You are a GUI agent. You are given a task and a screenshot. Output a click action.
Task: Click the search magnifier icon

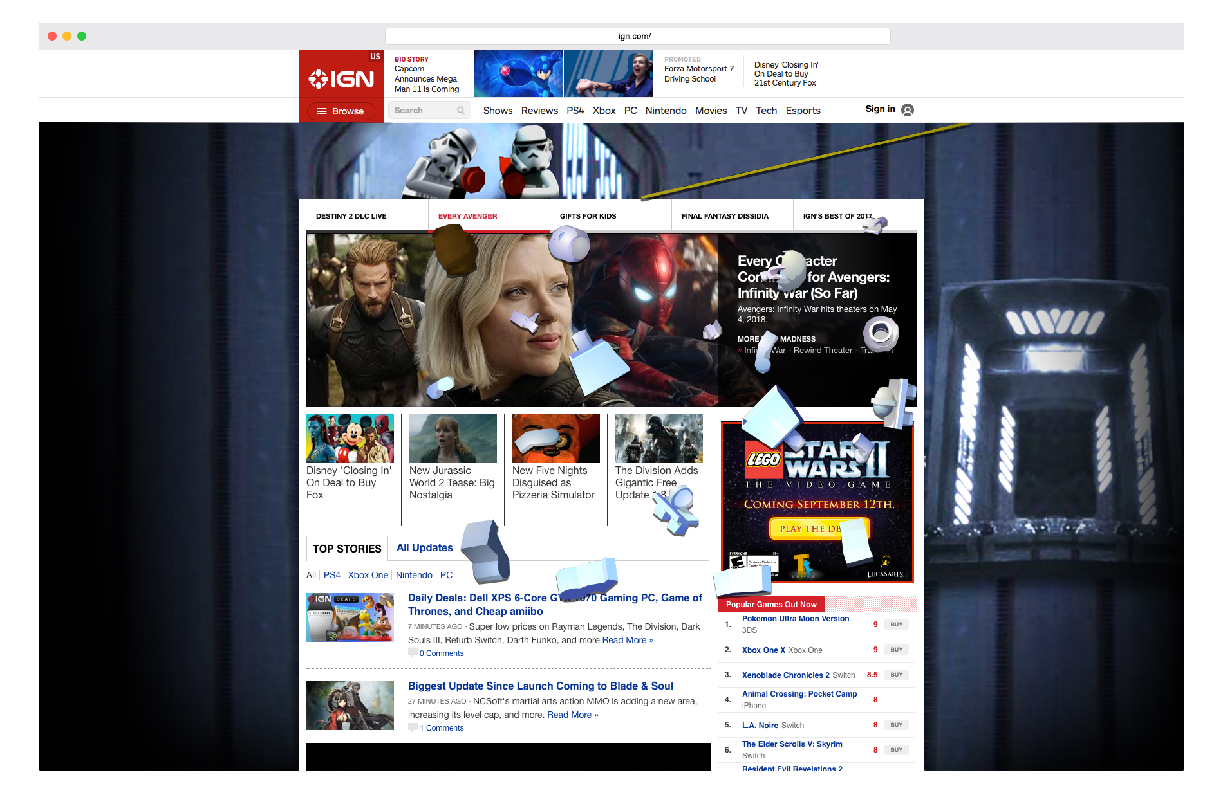coord(461,111)
